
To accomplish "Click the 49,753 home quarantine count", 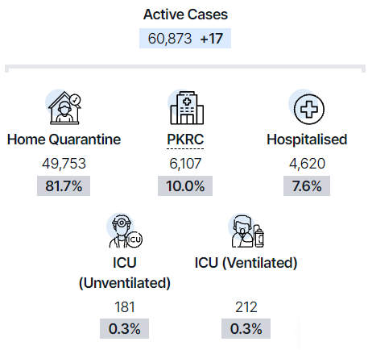I will (x=64, y=164).
